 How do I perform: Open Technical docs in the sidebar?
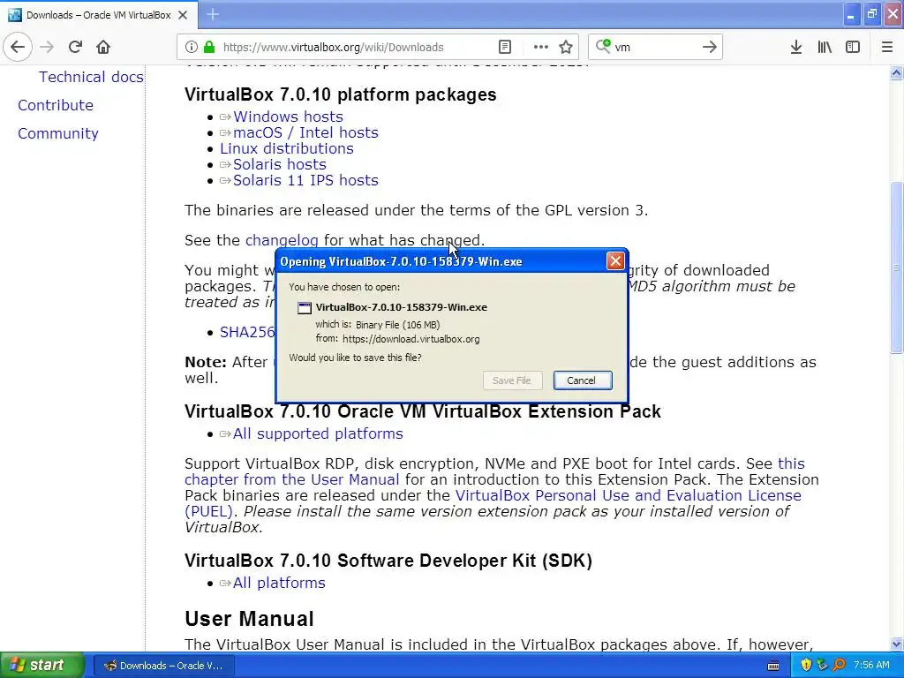pos(91,77)
